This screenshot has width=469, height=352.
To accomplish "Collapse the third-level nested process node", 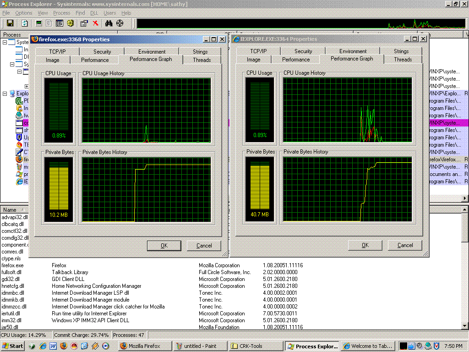I will [x=19, y=72].
